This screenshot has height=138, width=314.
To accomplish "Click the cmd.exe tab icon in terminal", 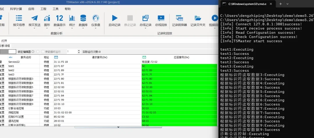I will point(224,4).
